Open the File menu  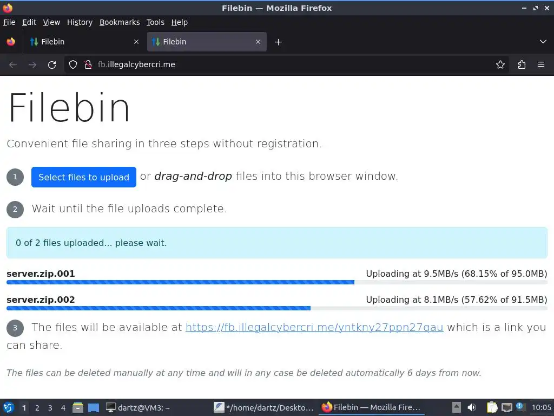tap(9, 22)
